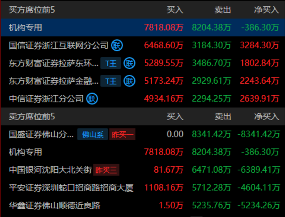This screenshot has height=217, width=285.
Task: Click sell value 5235.76万
Action: pos(211,206)
